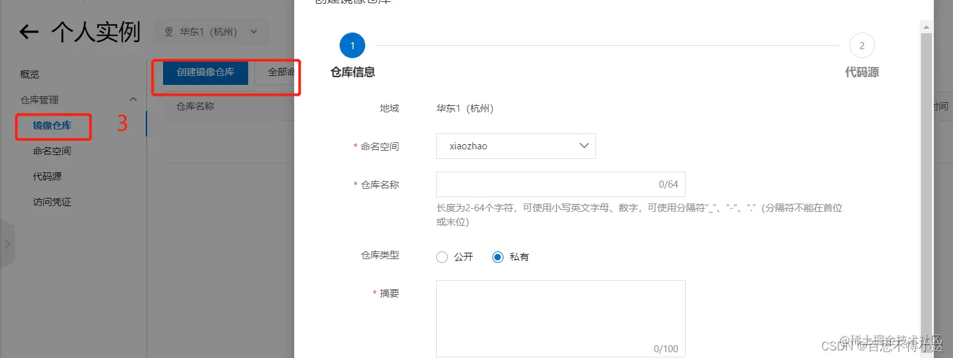
Task: Click the 创建镜像仓库 button
Action: pos(205,72)
